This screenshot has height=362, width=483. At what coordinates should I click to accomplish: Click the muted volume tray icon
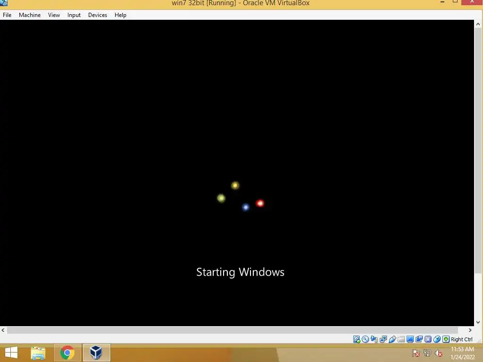[439, 353]
